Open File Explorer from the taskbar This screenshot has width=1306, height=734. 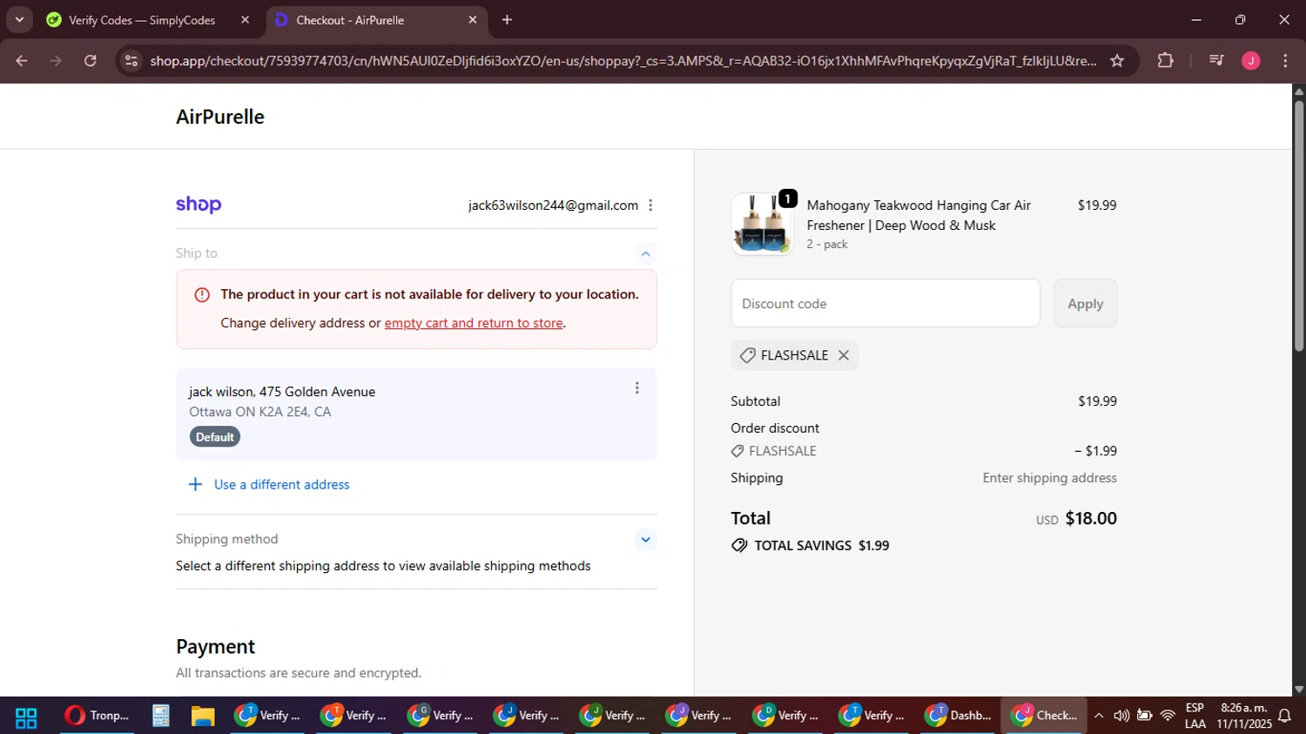pyautogui.click(x=203, y=716)
